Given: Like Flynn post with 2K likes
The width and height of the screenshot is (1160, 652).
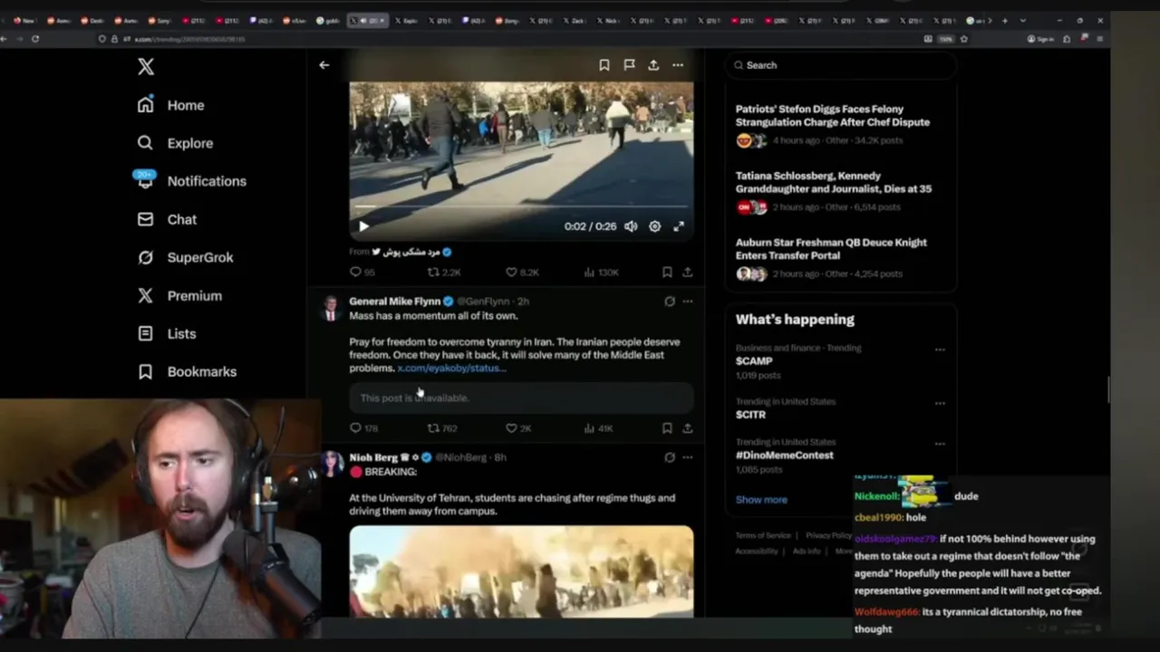Looking at the screenshot, I should click(518, 428).
